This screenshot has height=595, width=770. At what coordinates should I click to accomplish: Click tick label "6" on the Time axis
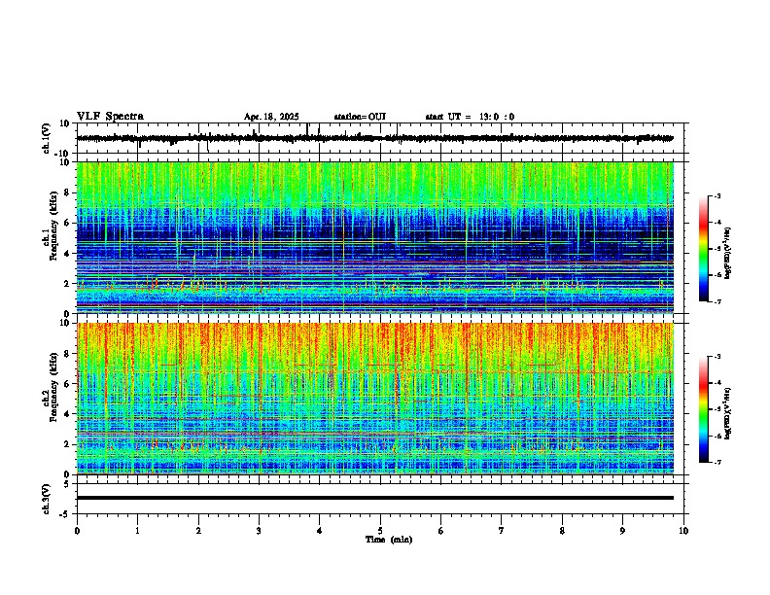coord(441,531)
